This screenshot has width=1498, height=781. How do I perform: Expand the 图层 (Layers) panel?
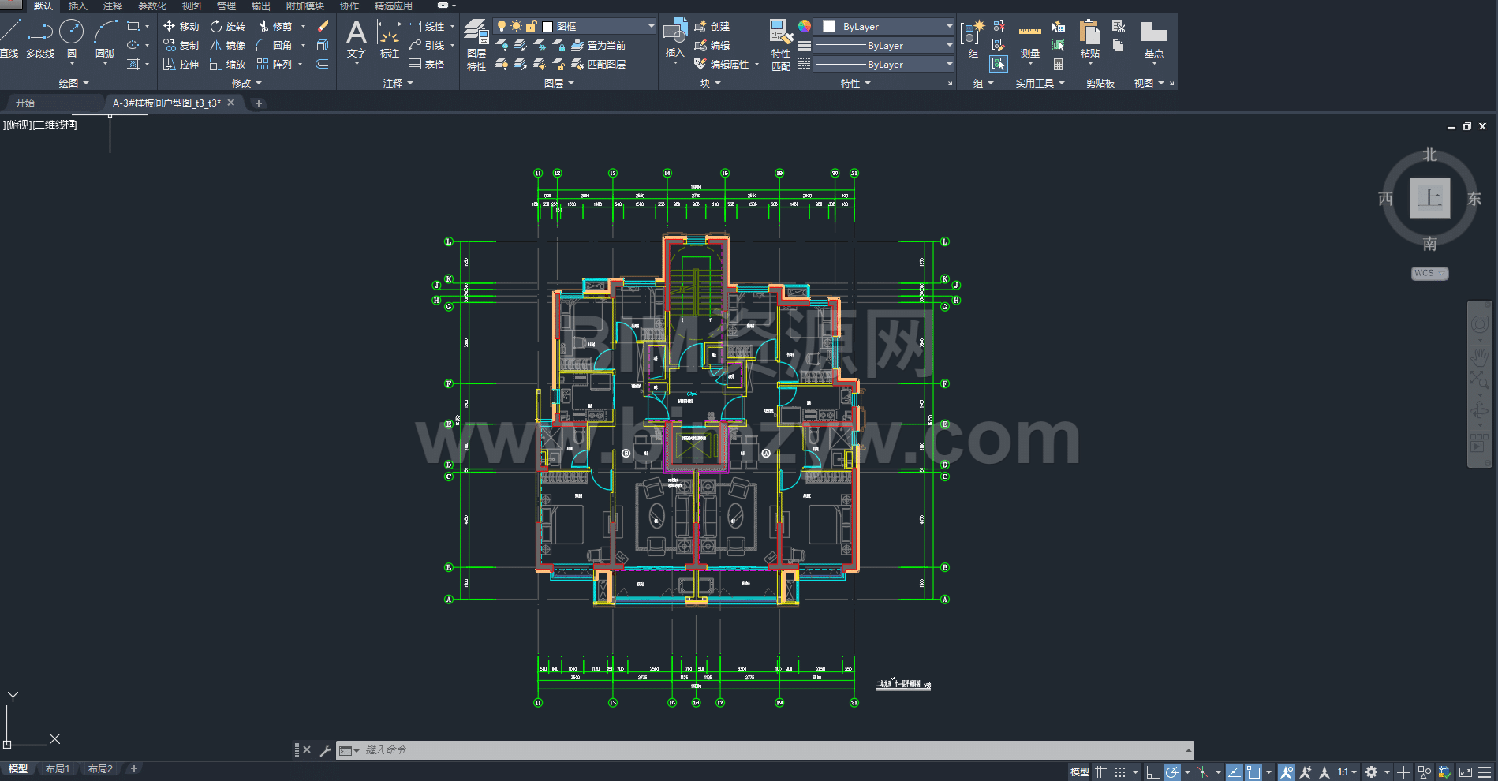[558, 83]
